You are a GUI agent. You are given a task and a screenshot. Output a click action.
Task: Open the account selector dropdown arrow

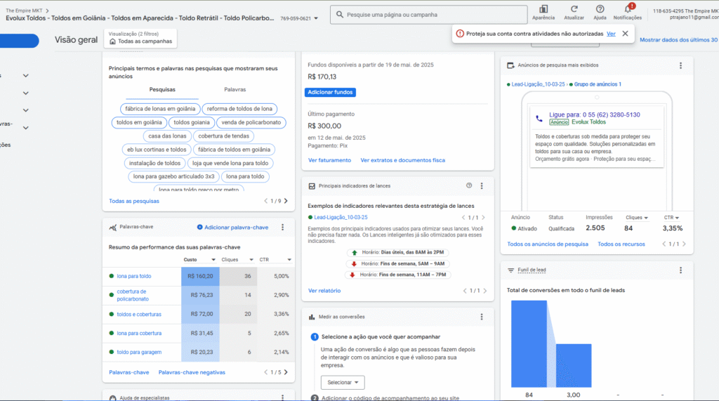[316, 18]
